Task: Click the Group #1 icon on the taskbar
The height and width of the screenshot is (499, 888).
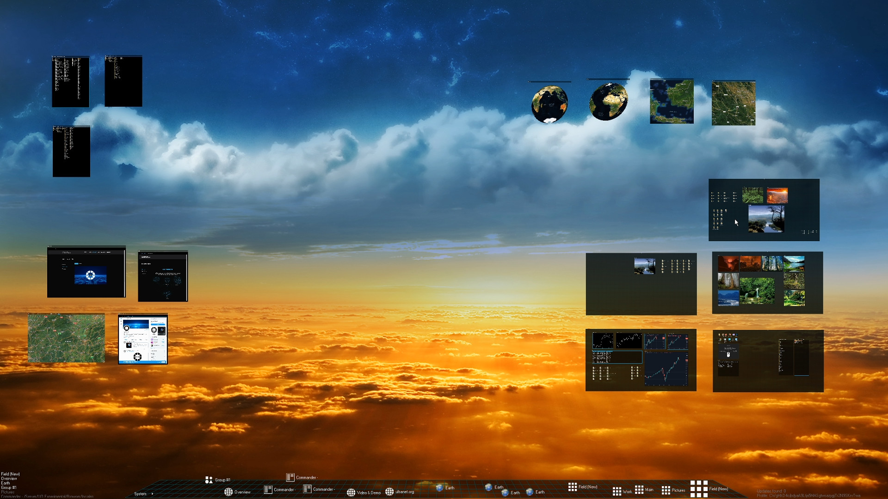Action: pos(209,480)
